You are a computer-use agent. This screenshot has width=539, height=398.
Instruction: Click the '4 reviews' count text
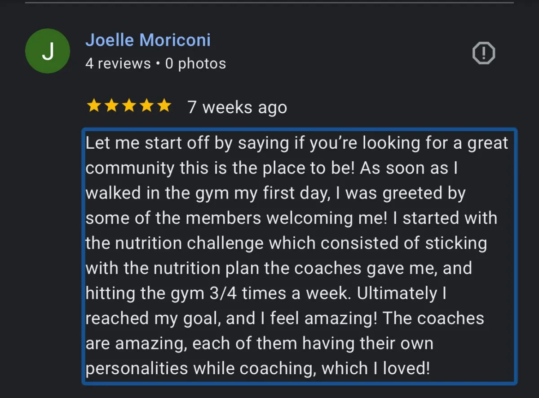click(118, 64)
